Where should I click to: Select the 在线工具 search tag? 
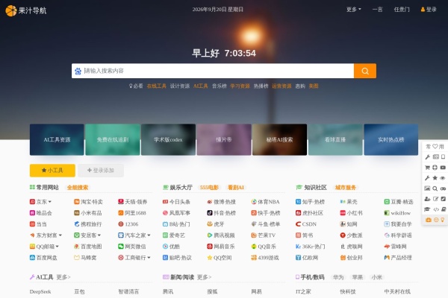tap(157, 86)
